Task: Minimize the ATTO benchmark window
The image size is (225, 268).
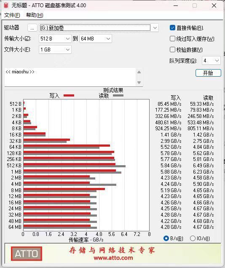Action: (x=176, y=5)
